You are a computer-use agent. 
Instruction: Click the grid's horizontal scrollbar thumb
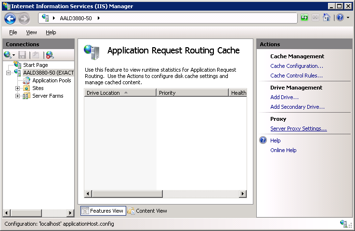pos(127,193)
